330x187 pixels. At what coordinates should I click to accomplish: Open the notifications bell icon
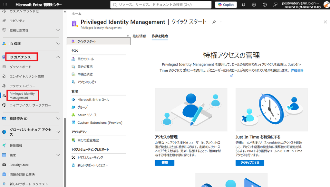(x=244, y=4)
